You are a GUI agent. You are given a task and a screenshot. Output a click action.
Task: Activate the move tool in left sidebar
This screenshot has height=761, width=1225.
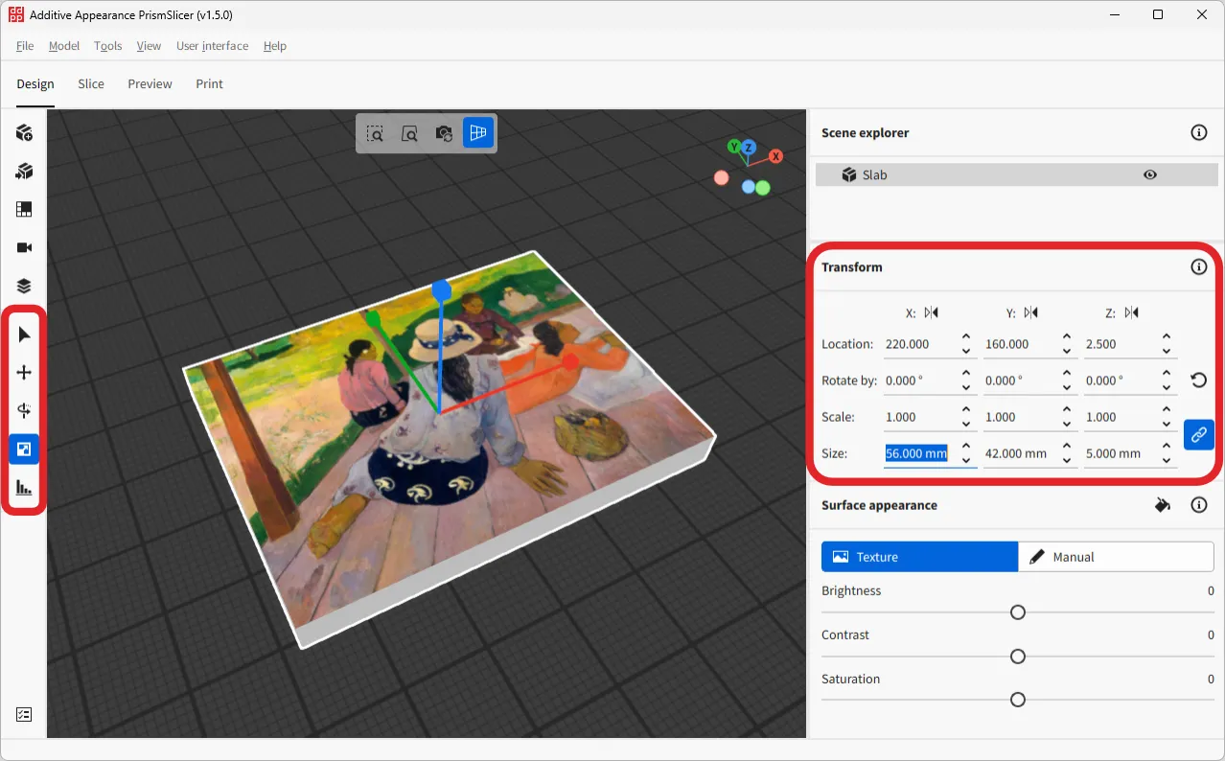(x=23, y=372)
